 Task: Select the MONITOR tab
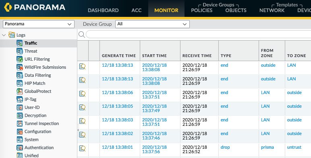(166, 10)
